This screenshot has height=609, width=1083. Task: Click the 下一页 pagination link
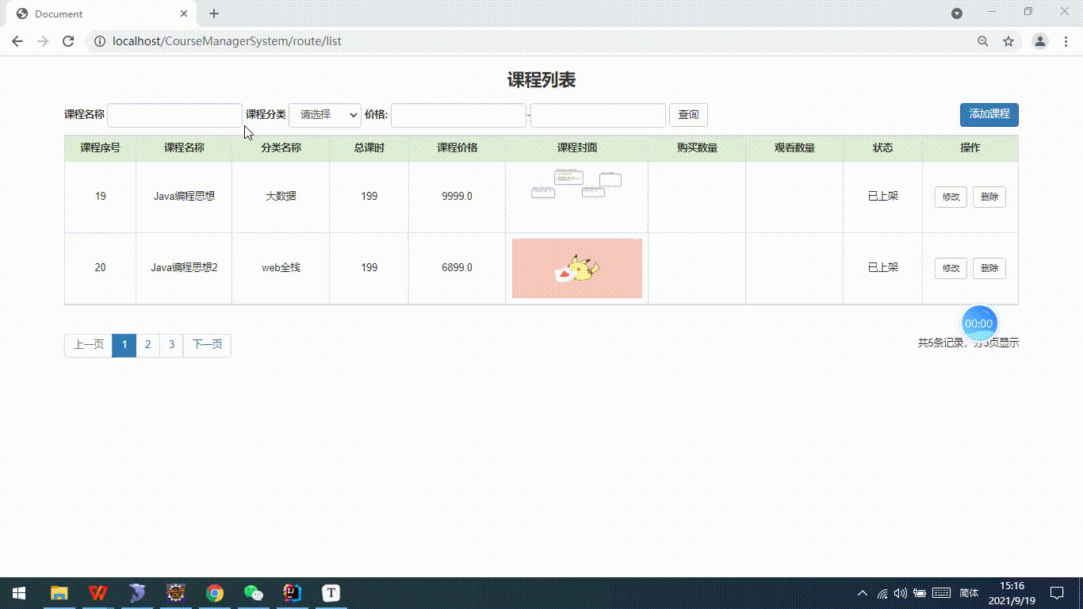[207, 345]
